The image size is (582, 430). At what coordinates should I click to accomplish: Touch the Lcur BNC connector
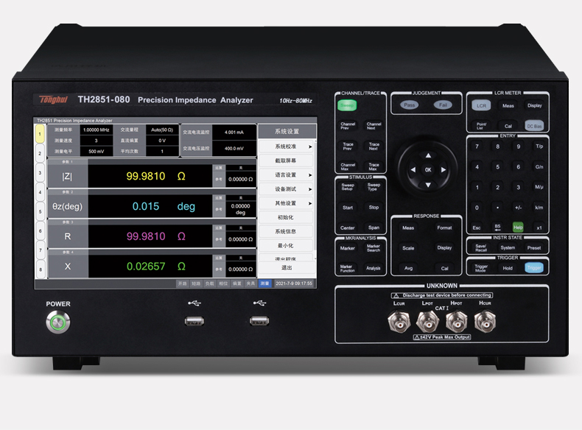pyautogui.click(x=399, y=321)
